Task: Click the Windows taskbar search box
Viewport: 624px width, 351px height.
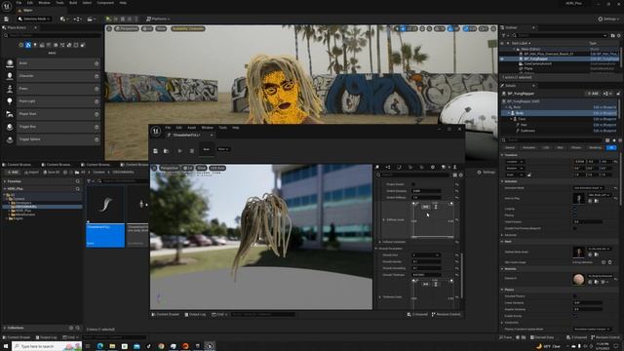Action: (x=47, y=346)
